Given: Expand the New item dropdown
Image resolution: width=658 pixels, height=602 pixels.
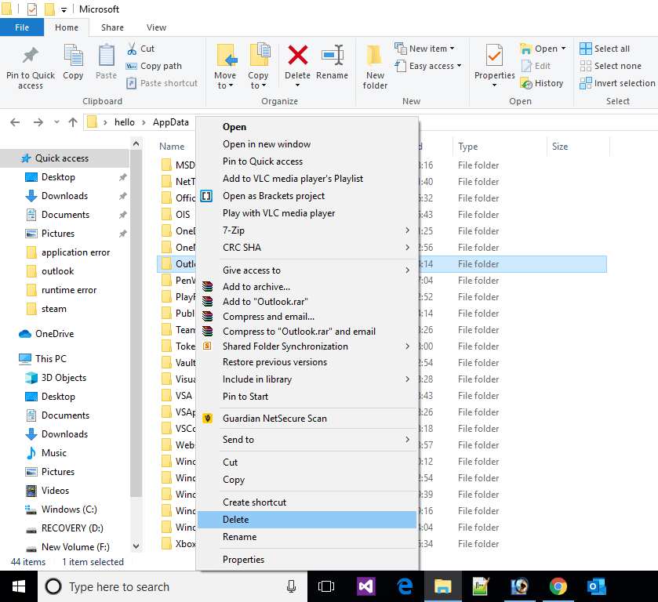Looking at the screenshot, I should (x=453, y=49).
